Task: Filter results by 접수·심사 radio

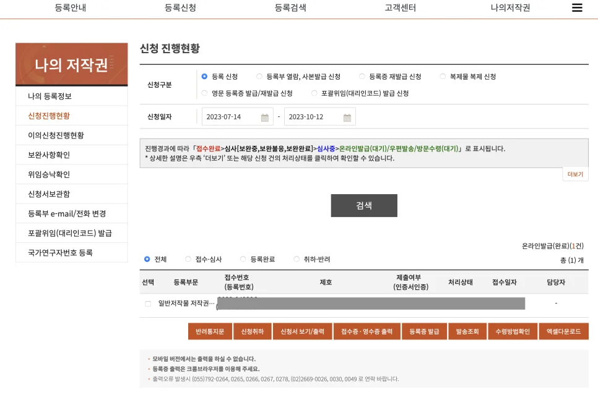Action: click(x=188, y=259)
